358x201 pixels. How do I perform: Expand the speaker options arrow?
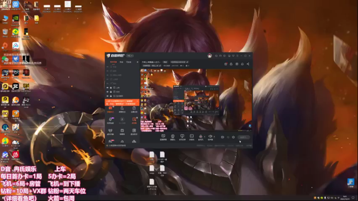pyautogui.click(x=214, y=137)
